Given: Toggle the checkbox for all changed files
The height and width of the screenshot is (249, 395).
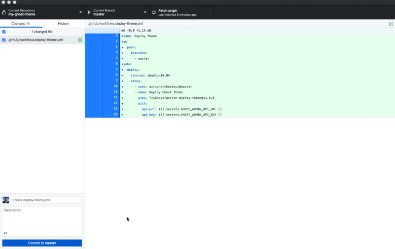Looking at the screenshot, I should click(4, 31).
